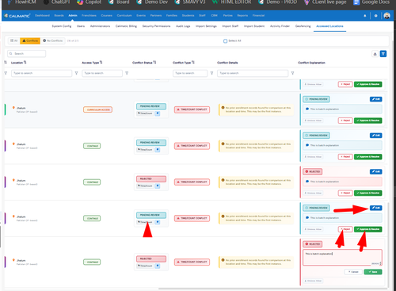
Task: Open the Students menu
Action: 188,16
